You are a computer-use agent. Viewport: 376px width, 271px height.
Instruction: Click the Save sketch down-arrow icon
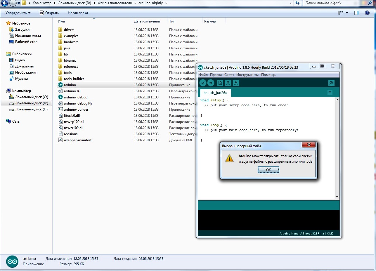coord(236,83)
